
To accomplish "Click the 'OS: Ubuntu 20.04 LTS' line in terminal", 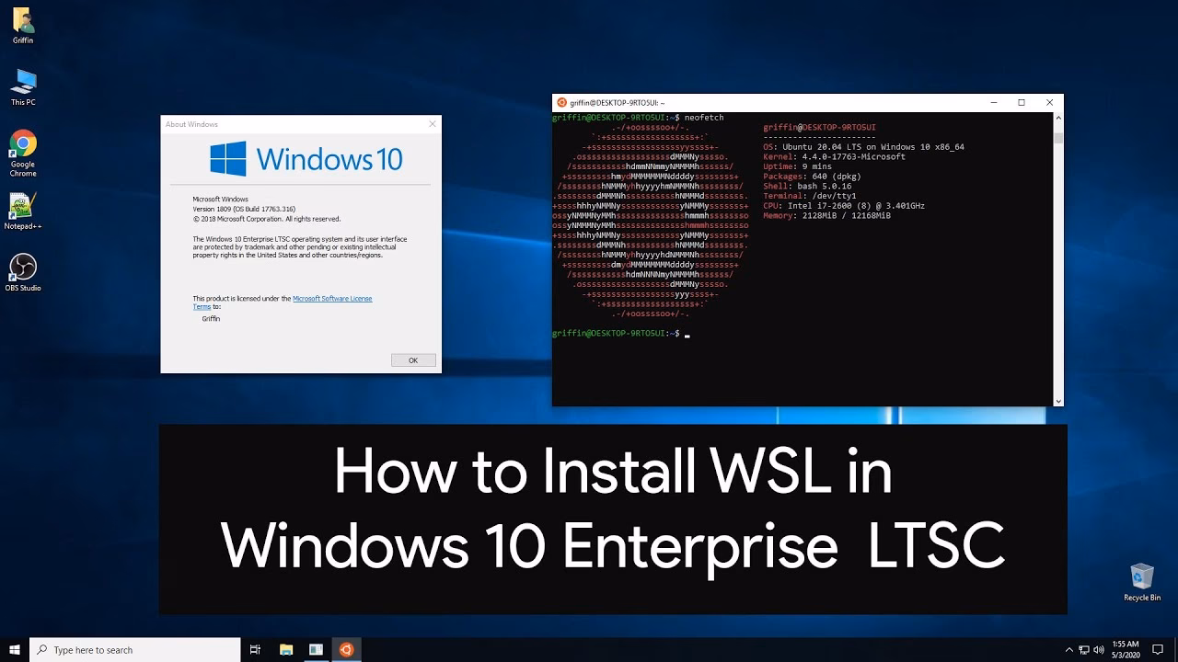I will click(x=863, y=147).
